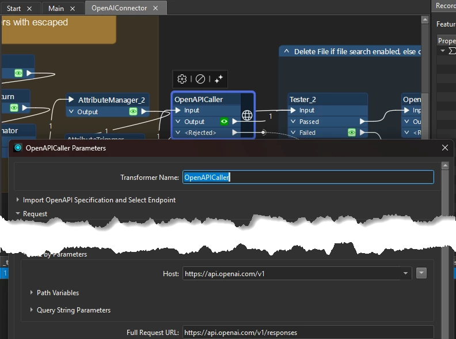This screenshot has height=339, width=456.
Task: Toggle inspection eye on the Tester_2 Failed port
Action: tap(352, 133)
